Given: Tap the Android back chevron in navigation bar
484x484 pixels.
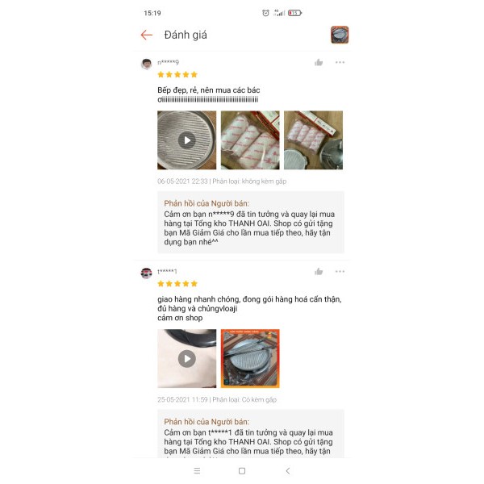Looking at the screenshot, I should 288,471.
